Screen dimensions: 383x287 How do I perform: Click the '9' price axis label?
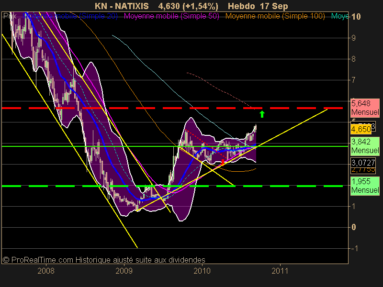[353, 38]
